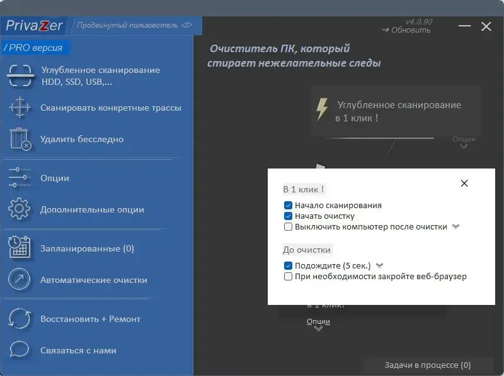Click the user mode switch arrows icon
Viewport: 504px width, 376px height.
pyautogui.click(x=186, y=25)
